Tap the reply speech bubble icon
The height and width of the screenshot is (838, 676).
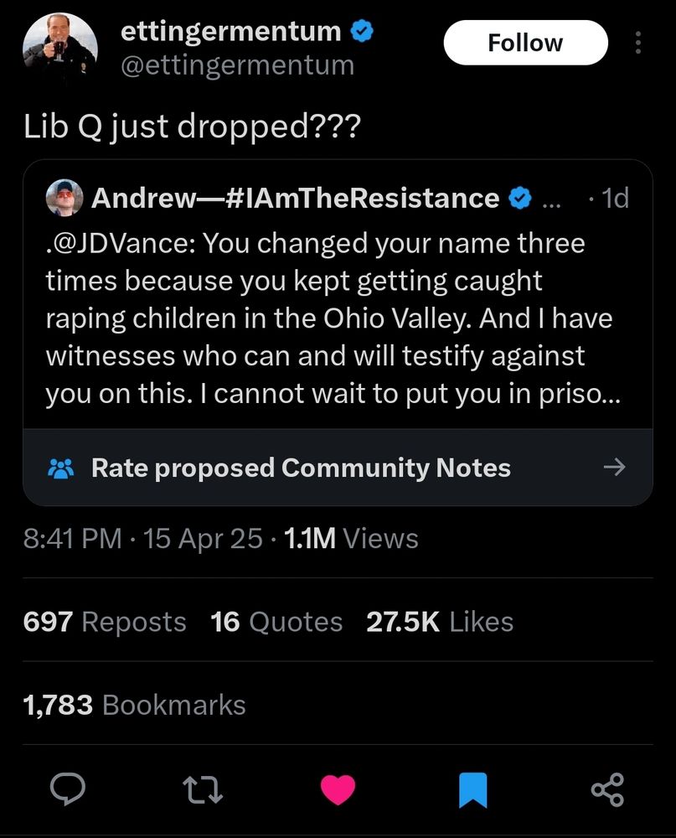(x=65, y=789)
